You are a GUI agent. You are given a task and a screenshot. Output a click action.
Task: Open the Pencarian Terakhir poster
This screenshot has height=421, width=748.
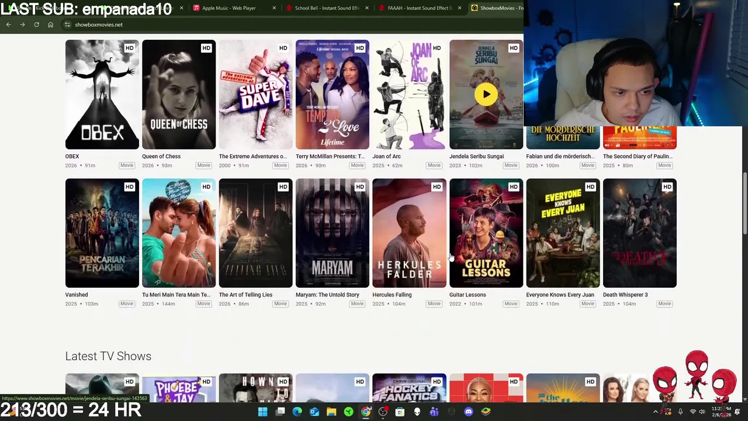pyautogui.click(x=102, y=233)
